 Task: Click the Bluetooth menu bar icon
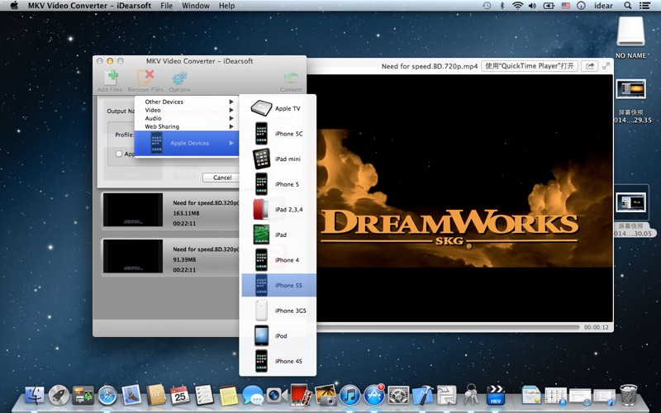pyautogui.click(x=502, y=6)
